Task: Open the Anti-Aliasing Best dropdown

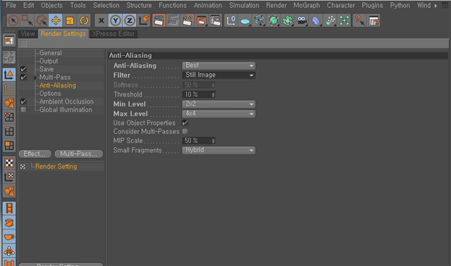Action: coord(219,66)
